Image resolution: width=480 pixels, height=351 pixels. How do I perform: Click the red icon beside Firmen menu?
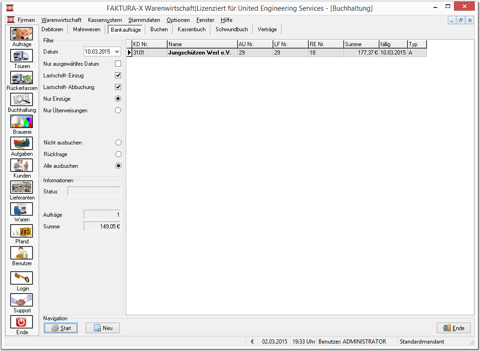click(x=11, y=20)
